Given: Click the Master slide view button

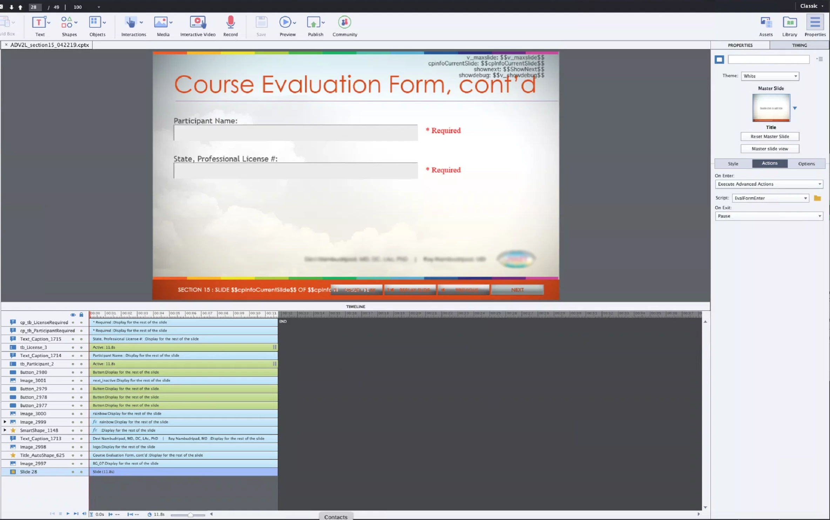Looking at the screenshot, I should [770, 149].
